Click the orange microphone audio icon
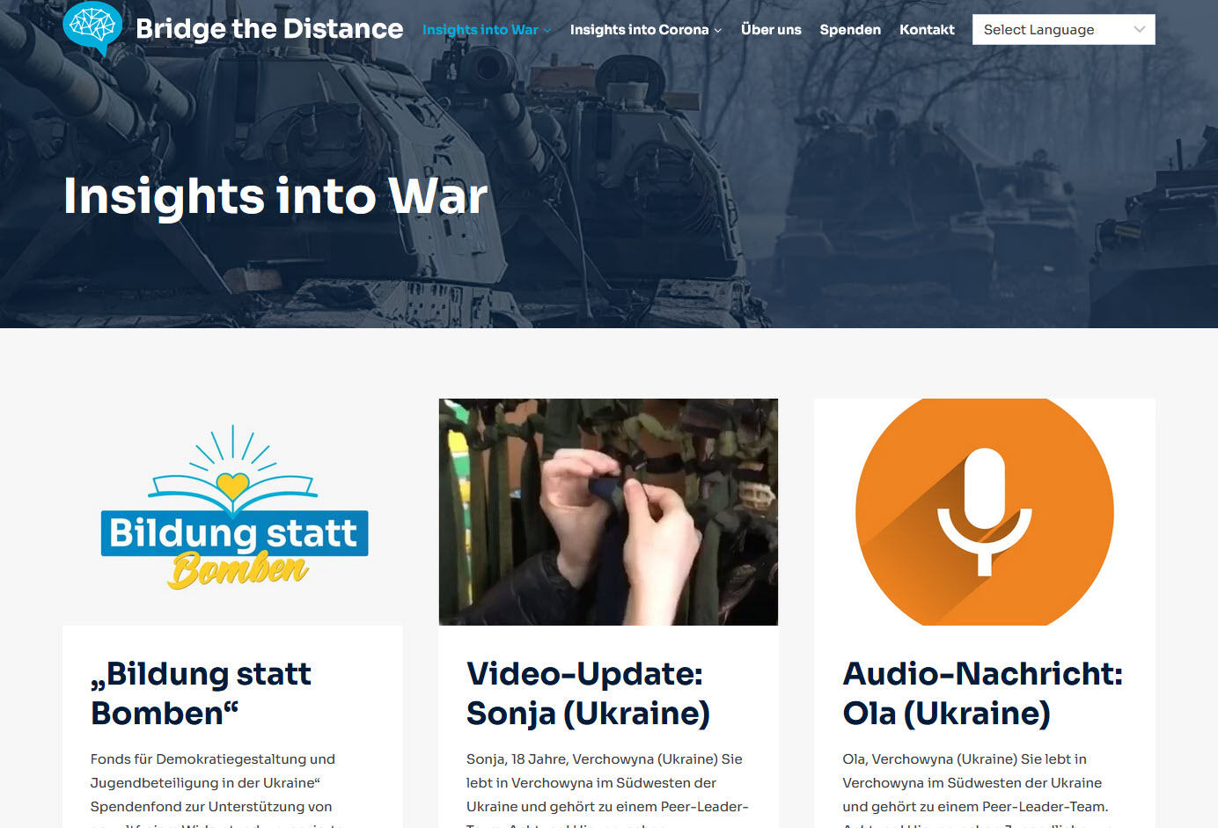 (984, 511)
